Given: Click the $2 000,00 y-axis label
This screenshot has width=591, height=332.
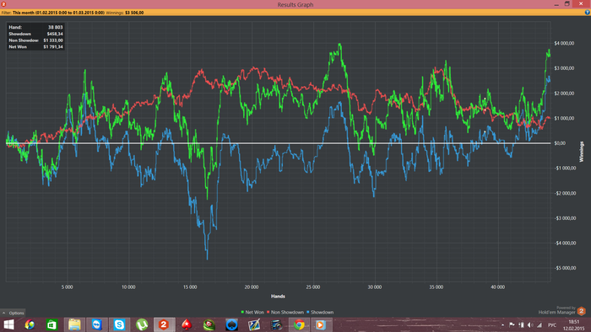Looking at the screenshot, I should pyautogui.click(x=564, y=94).
